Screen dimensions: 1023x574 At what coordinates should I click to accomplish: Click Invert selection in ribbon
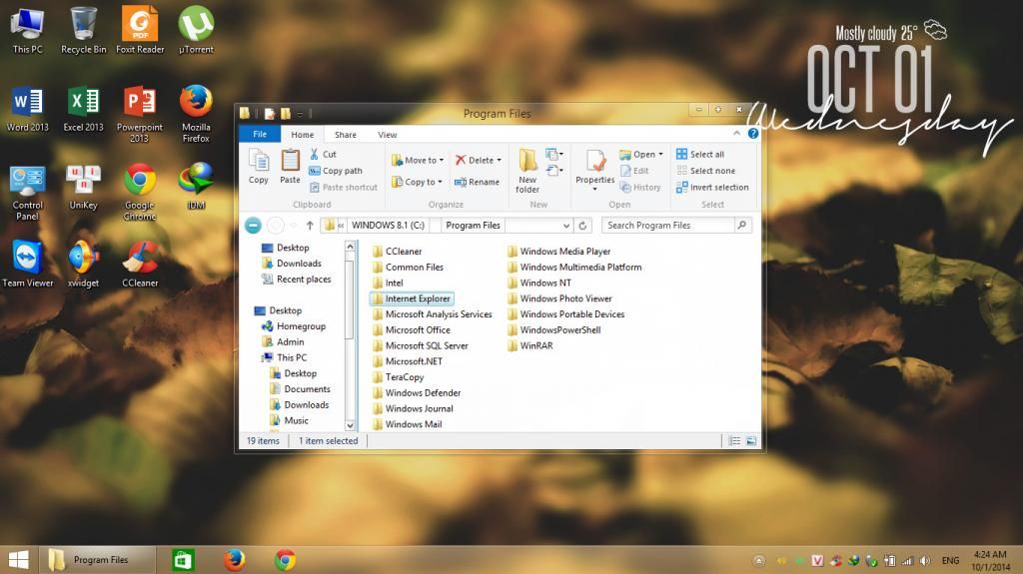pyautogui.click(x=712, y=188)
